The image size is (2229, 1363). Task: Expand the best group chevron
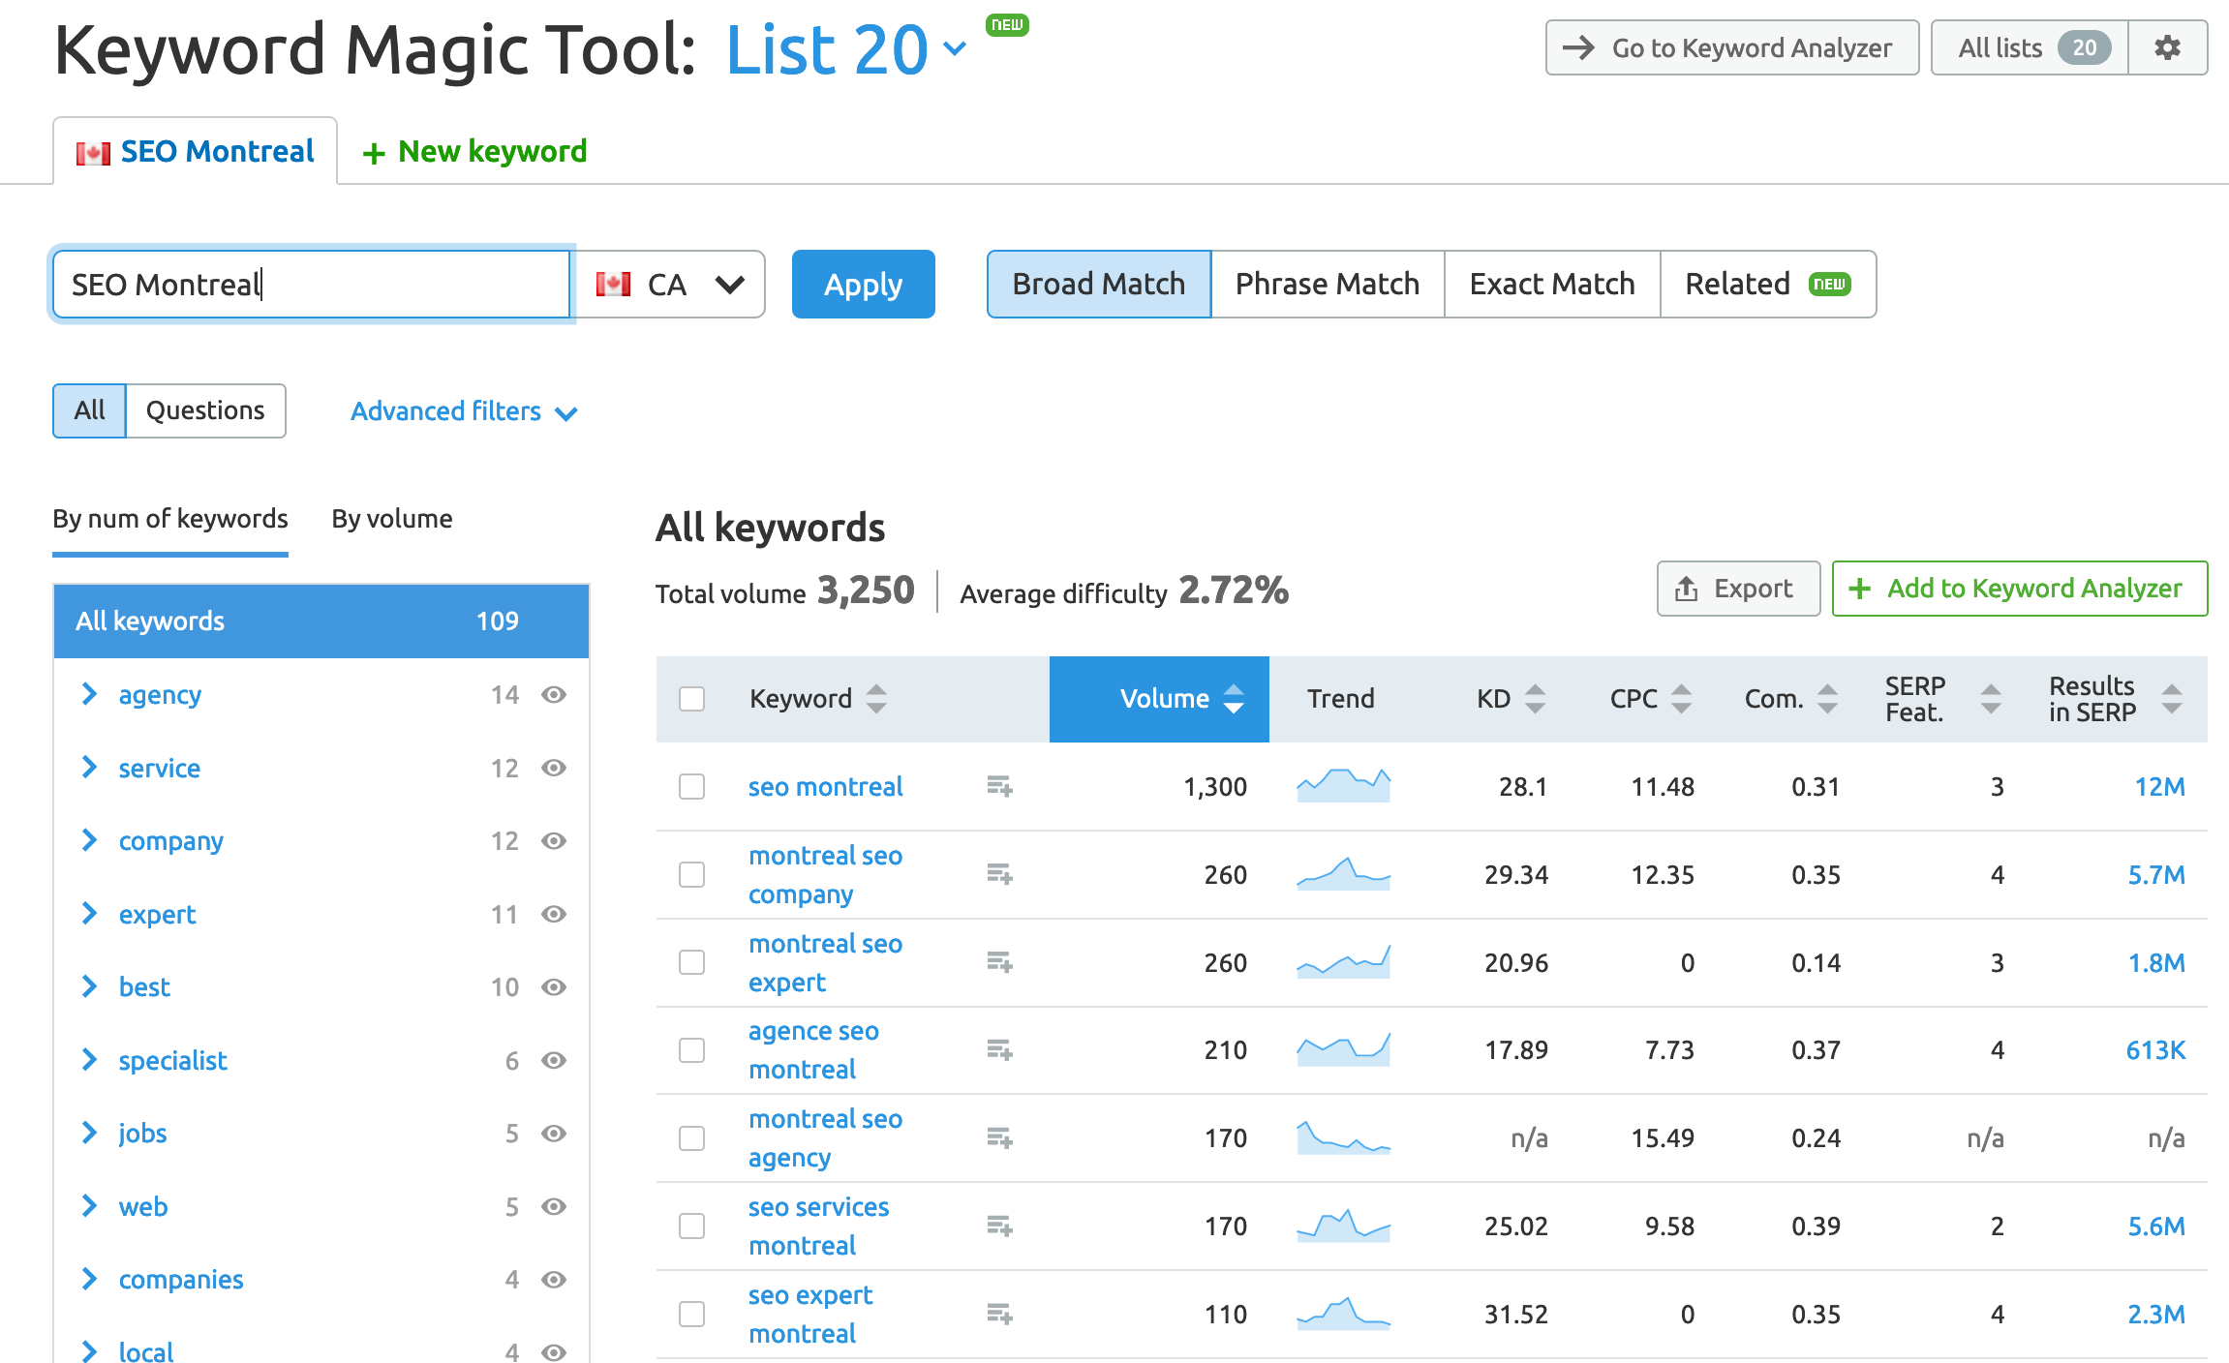pyautogui.click(x=89, y=986)
